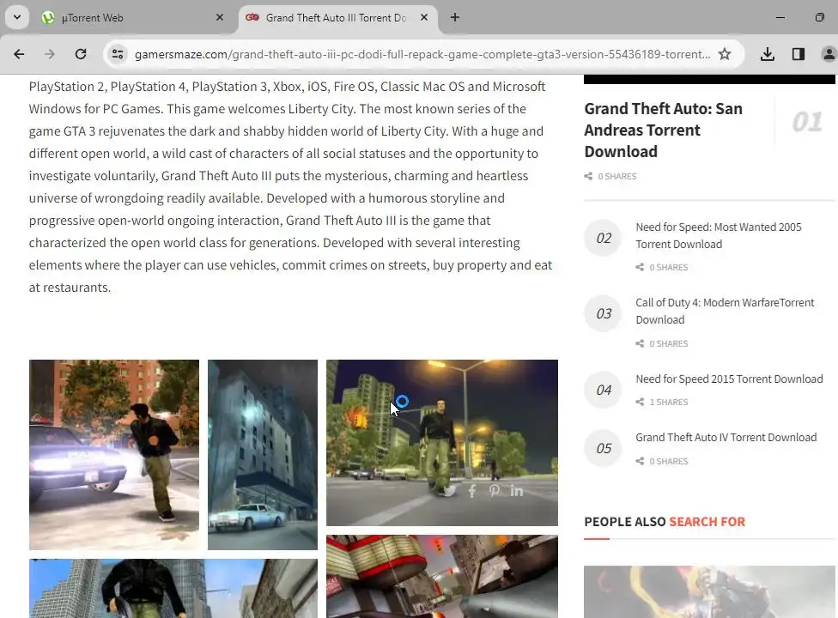Click the PEOPLE ALSO SEARCH FOR heading
838x618 pixels.
[x=665, y=522]
